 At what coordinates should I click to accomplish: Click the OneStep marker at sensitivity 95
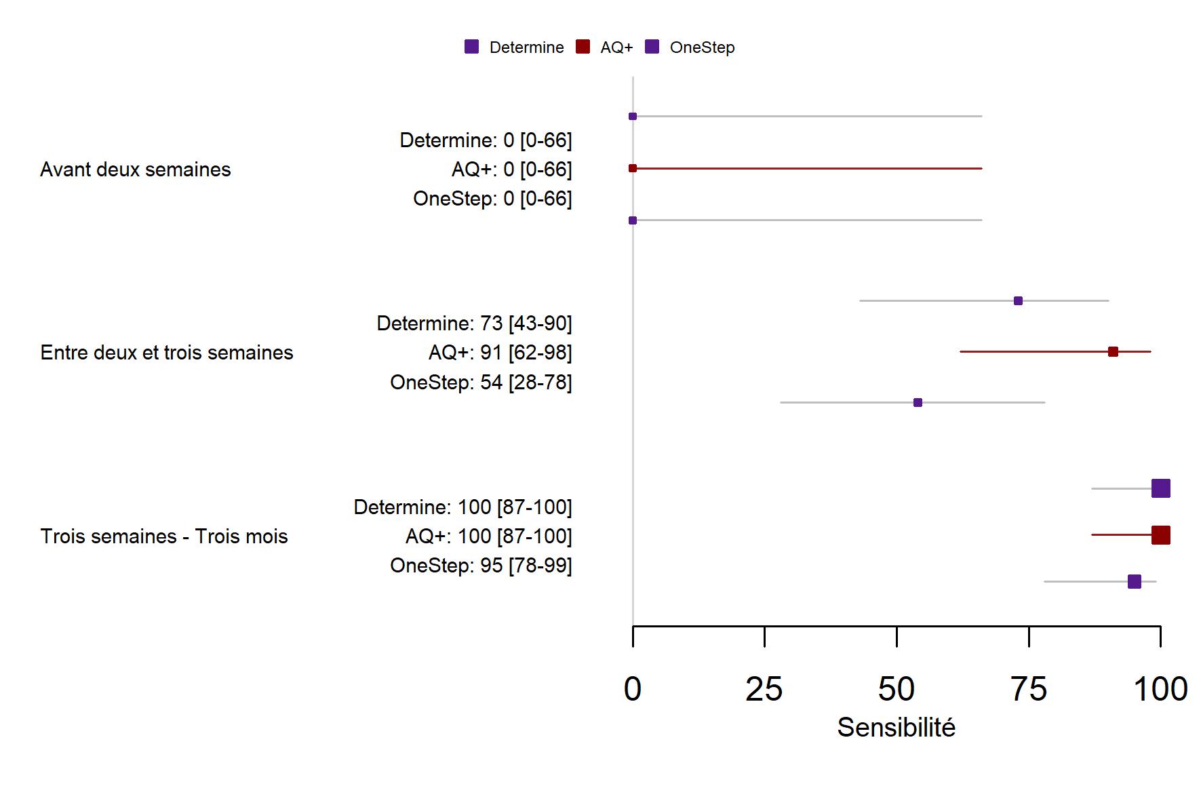click(x=1134, y=581)
